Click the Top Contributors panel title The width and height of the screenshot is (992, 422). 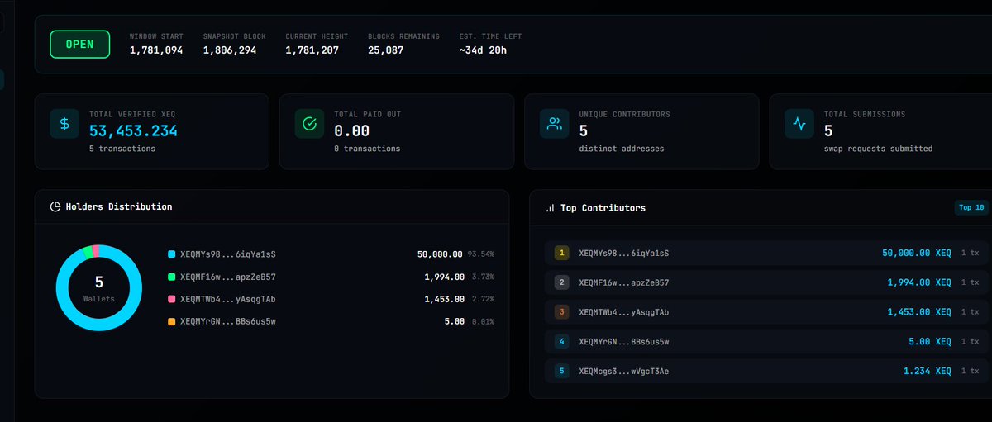click(x=603, y=208)
